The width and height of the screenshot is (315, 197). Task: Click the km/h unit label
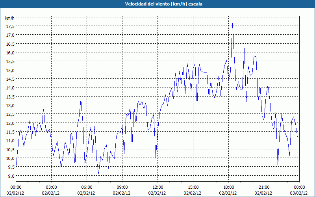click(10, 18)
